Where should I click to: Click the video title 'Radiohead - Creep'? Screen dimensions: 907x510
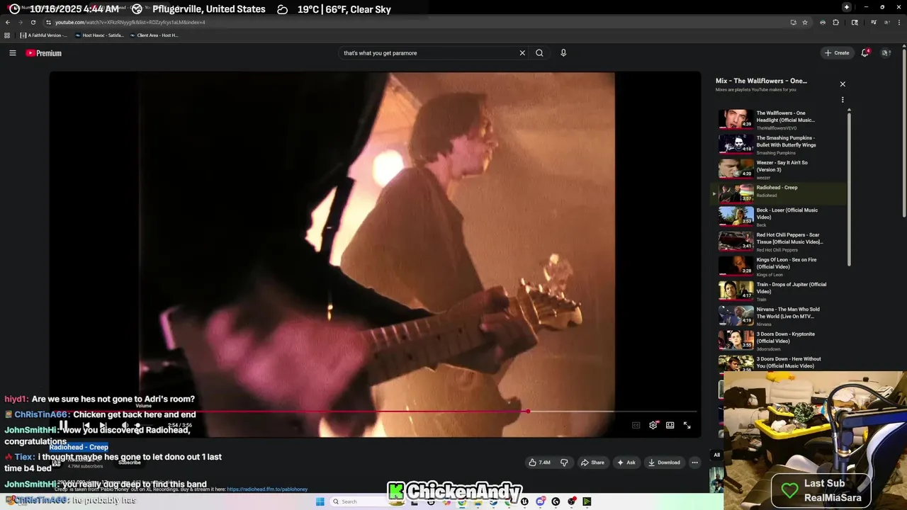click(x=79, y=447)
